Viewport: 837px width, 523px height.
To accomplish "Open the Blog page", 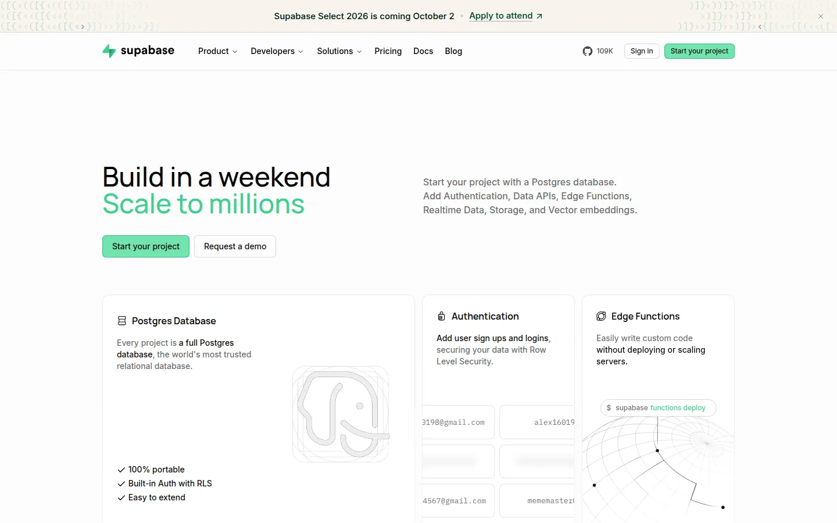I will tap(453, 51).
